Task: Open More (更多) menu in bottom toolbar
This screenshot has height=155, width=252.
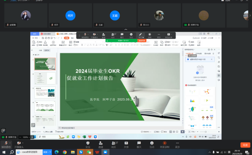Action: (177, 144)
